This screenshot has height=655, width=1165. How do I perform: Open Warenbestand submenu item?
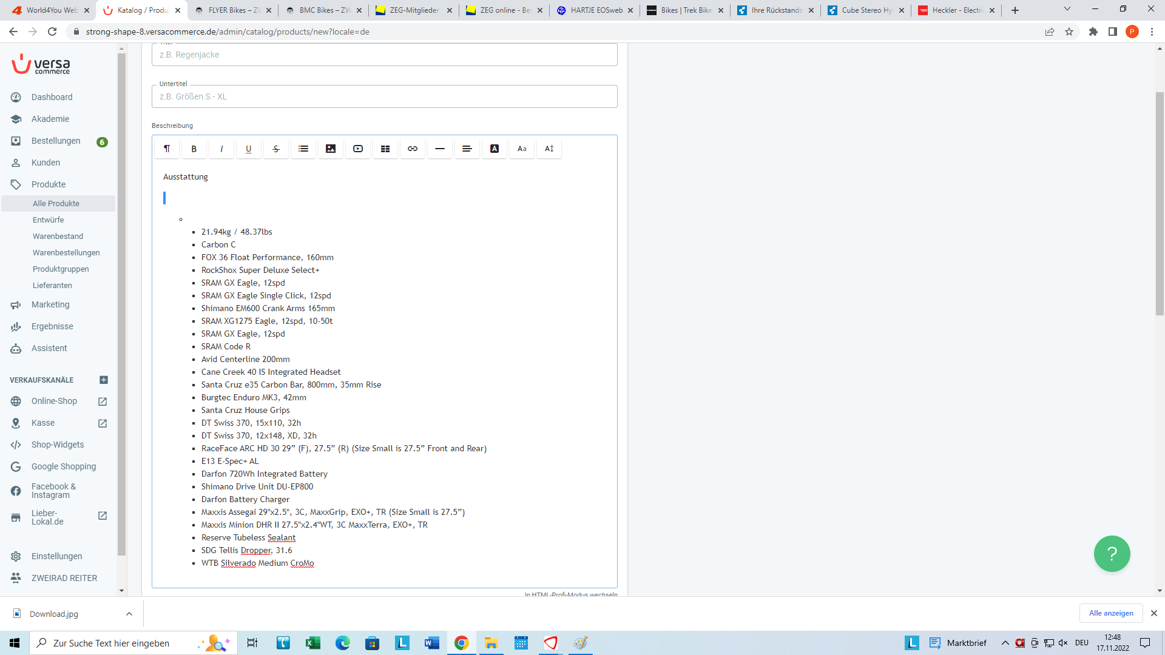58,236
